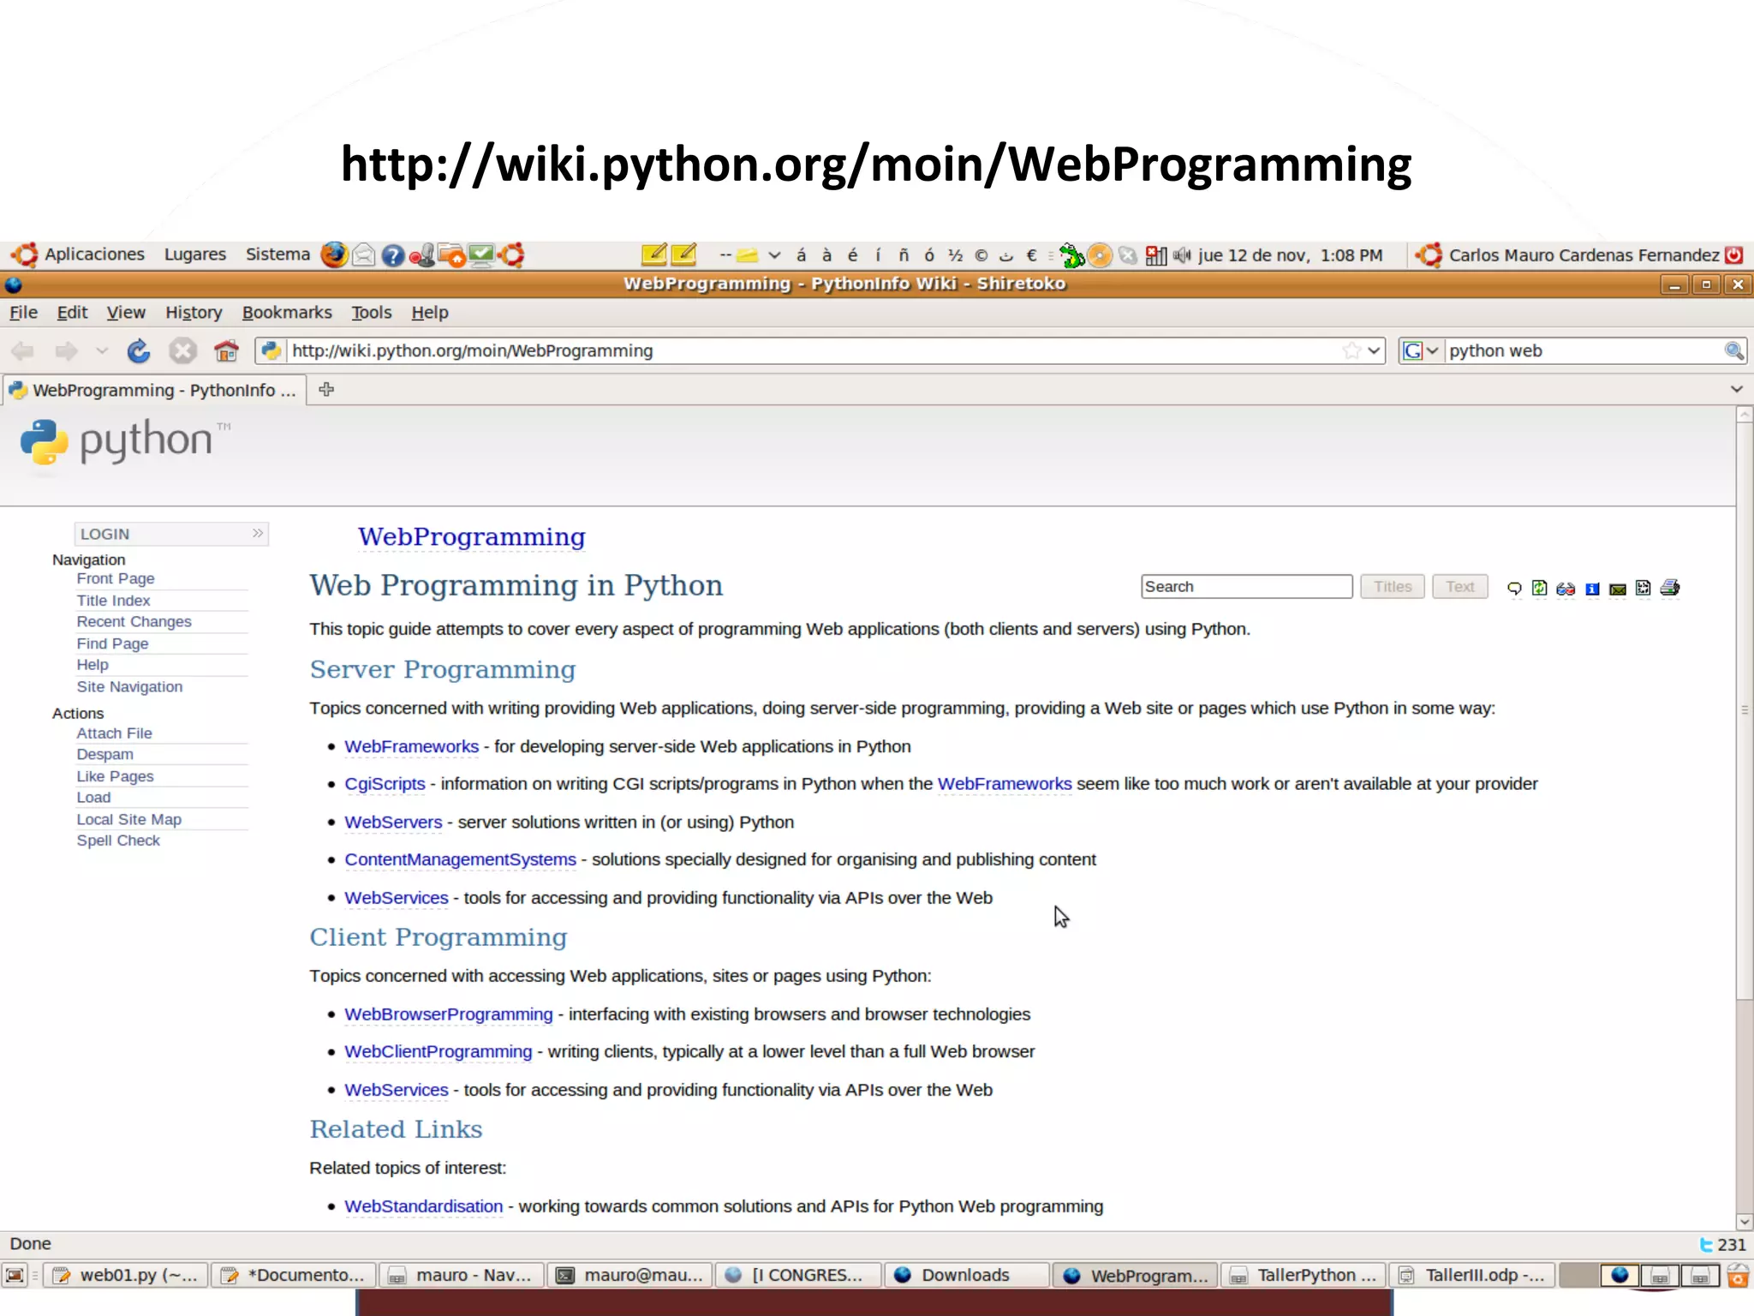Open the new tab button

click(326, 390)
